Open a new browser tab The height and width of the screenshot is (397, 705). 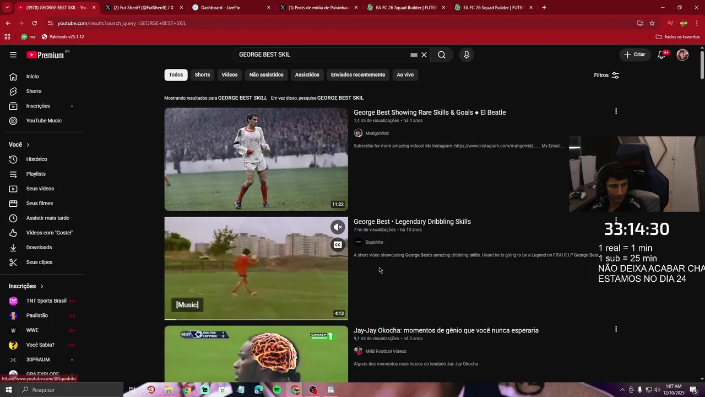pos(544,8)
